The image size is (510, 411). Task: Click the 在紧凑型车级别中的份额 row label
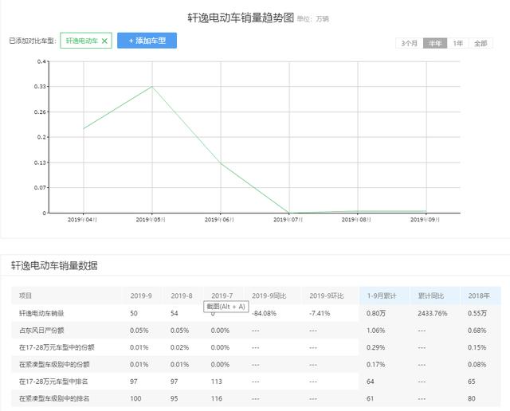click(x=54, y=365)
